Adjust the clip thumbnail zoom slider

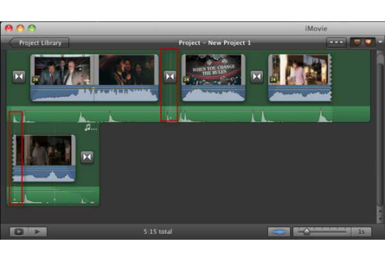tap(322, 232)
